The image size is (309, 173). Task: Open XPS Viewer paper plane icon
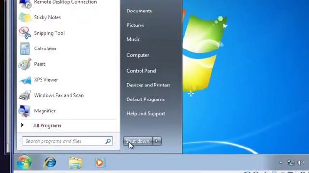(x=25, y=80)
